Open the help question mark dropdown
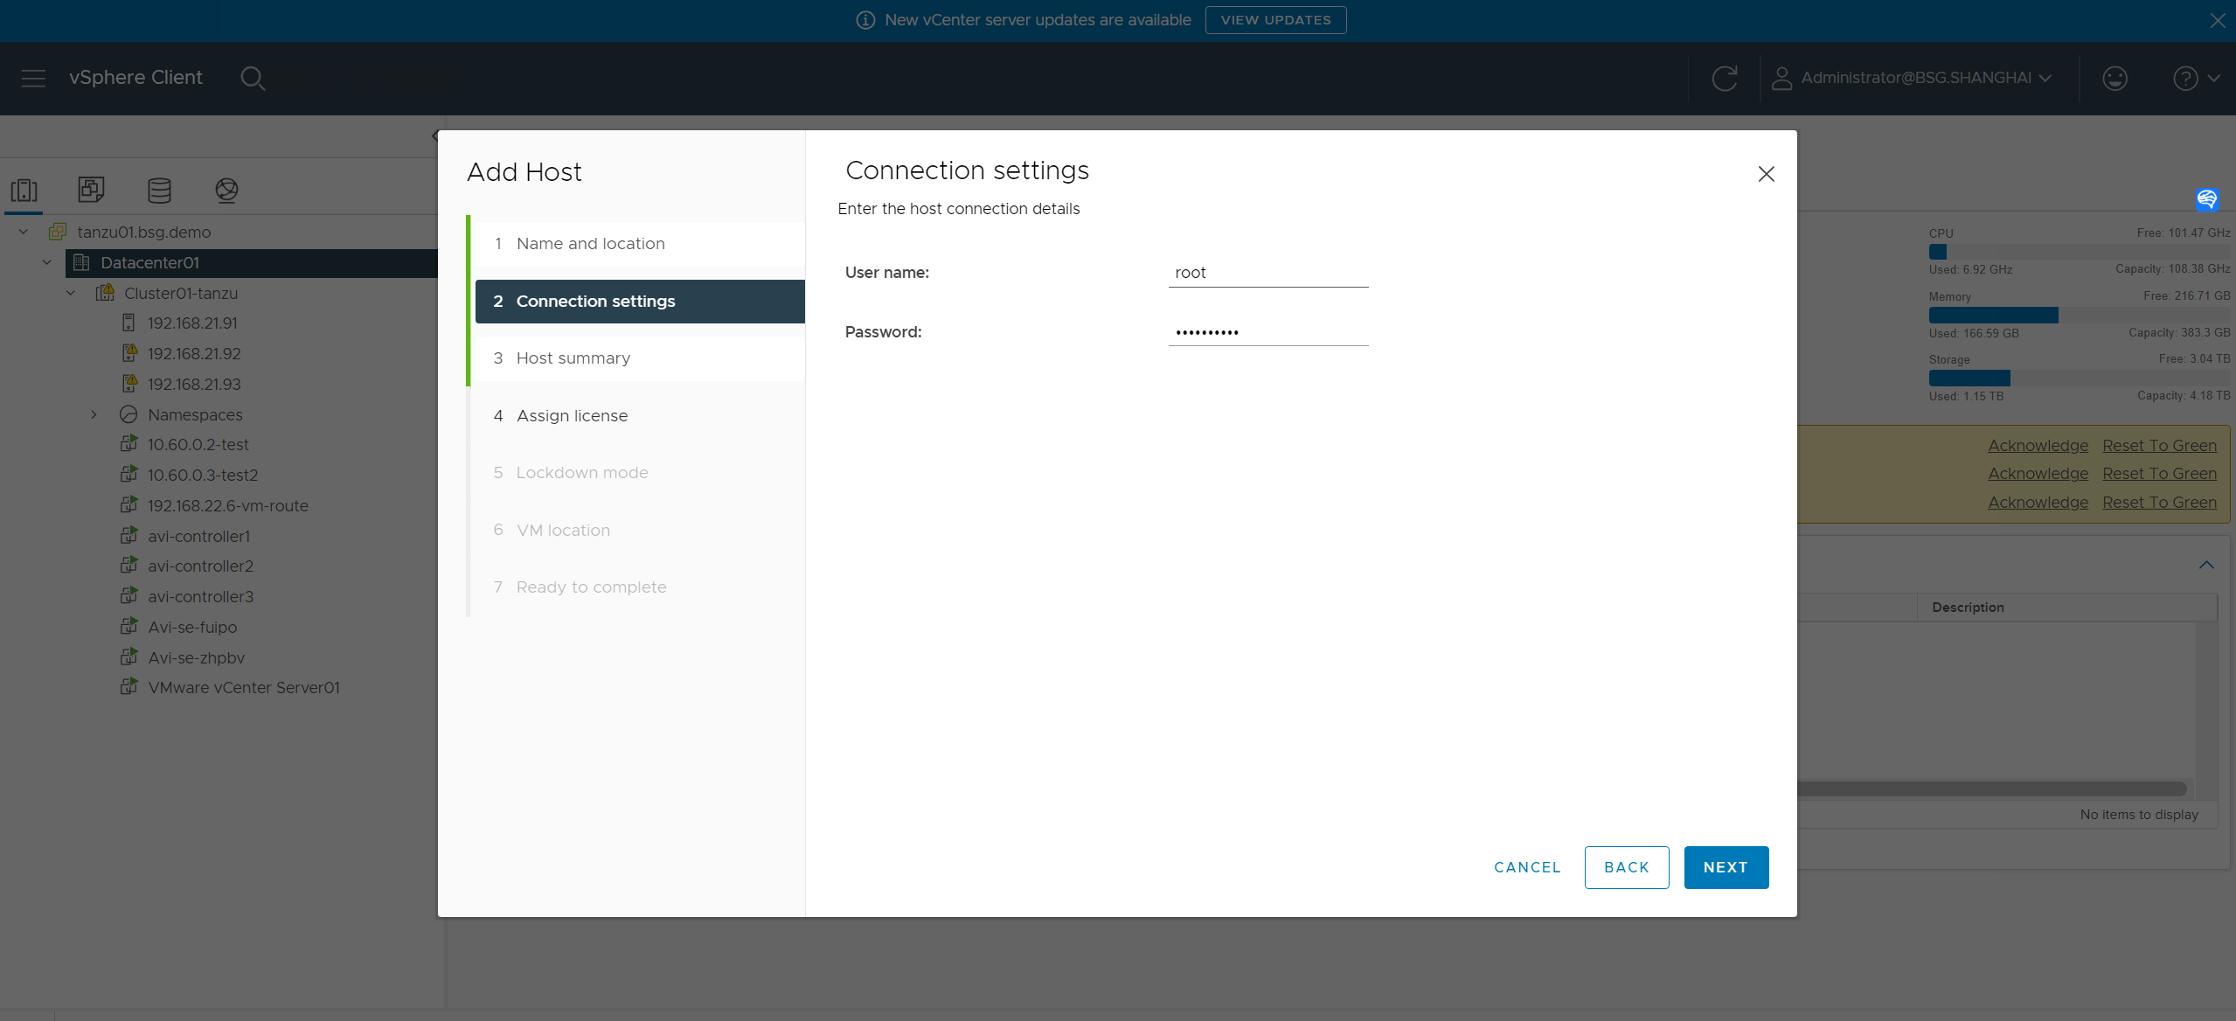This screenshot has height=1021, width=2236. tap(2195, 78)
